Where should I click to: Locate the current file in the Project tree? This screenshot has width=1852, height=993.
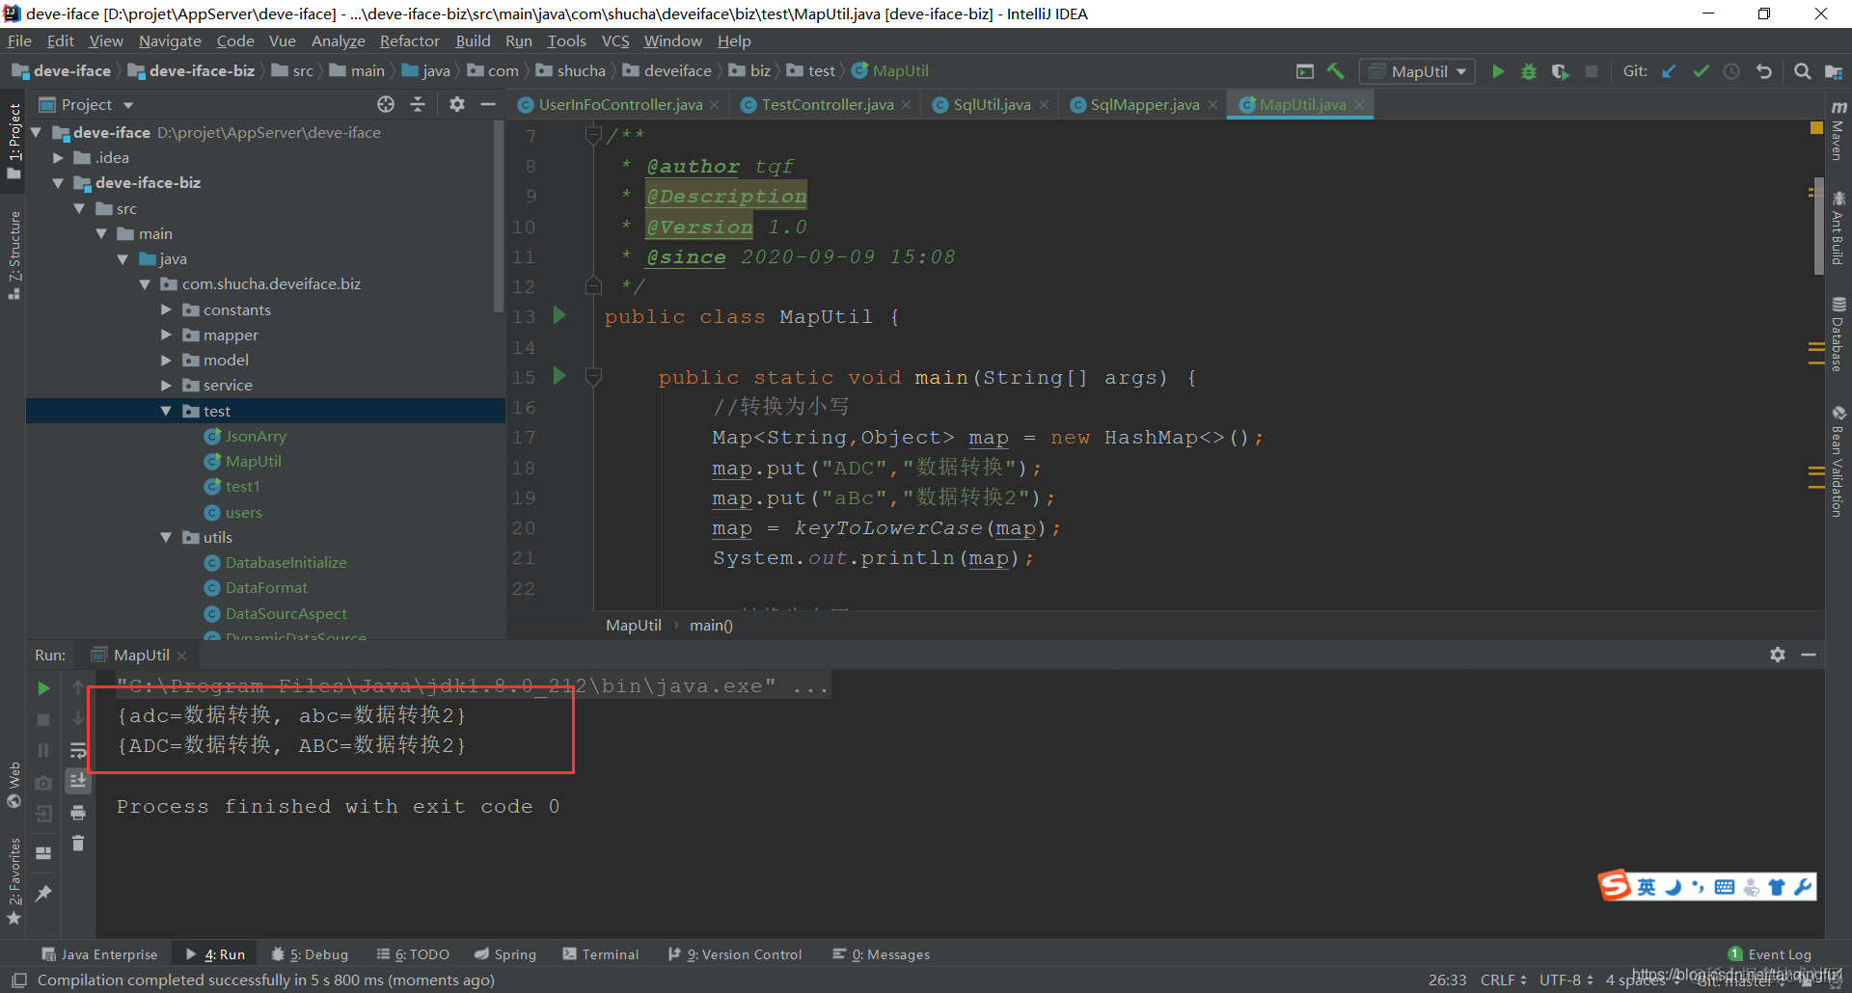pos(386,104)
